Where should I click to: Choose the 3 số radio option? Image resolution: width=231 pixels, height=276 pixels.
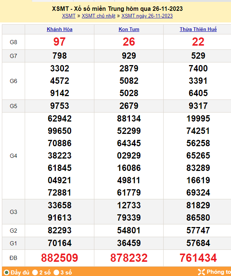click(x=56, y=272)
